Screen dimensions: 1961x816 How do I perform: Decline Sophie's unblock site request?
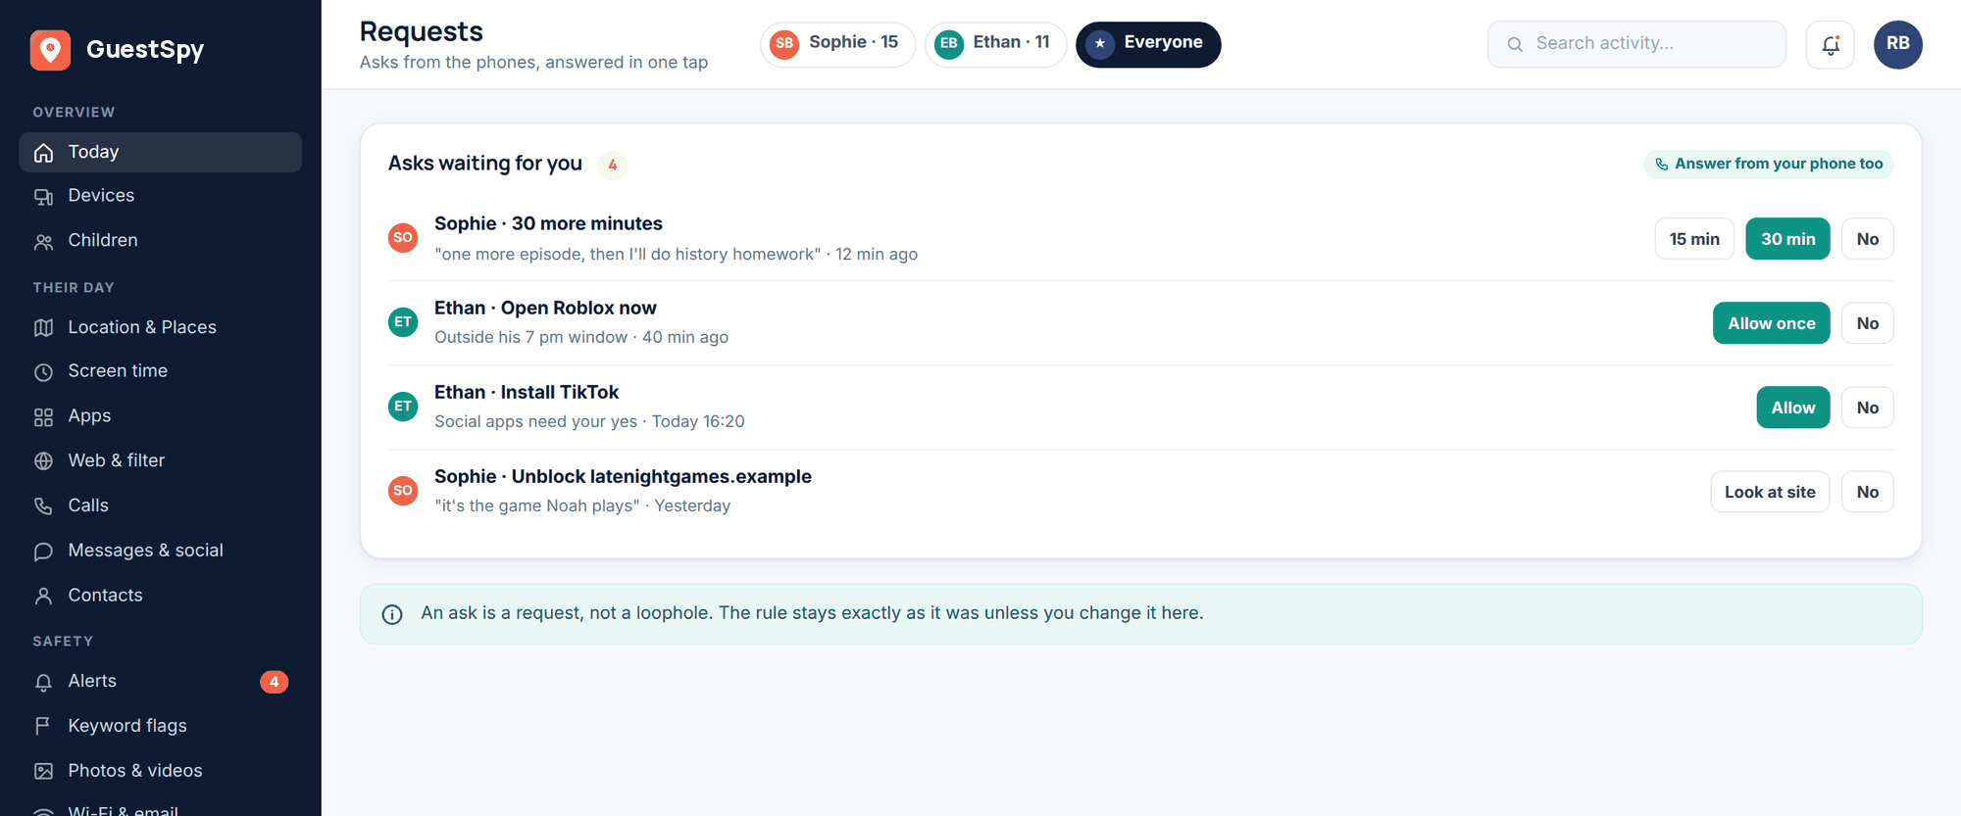[1867, 492]
